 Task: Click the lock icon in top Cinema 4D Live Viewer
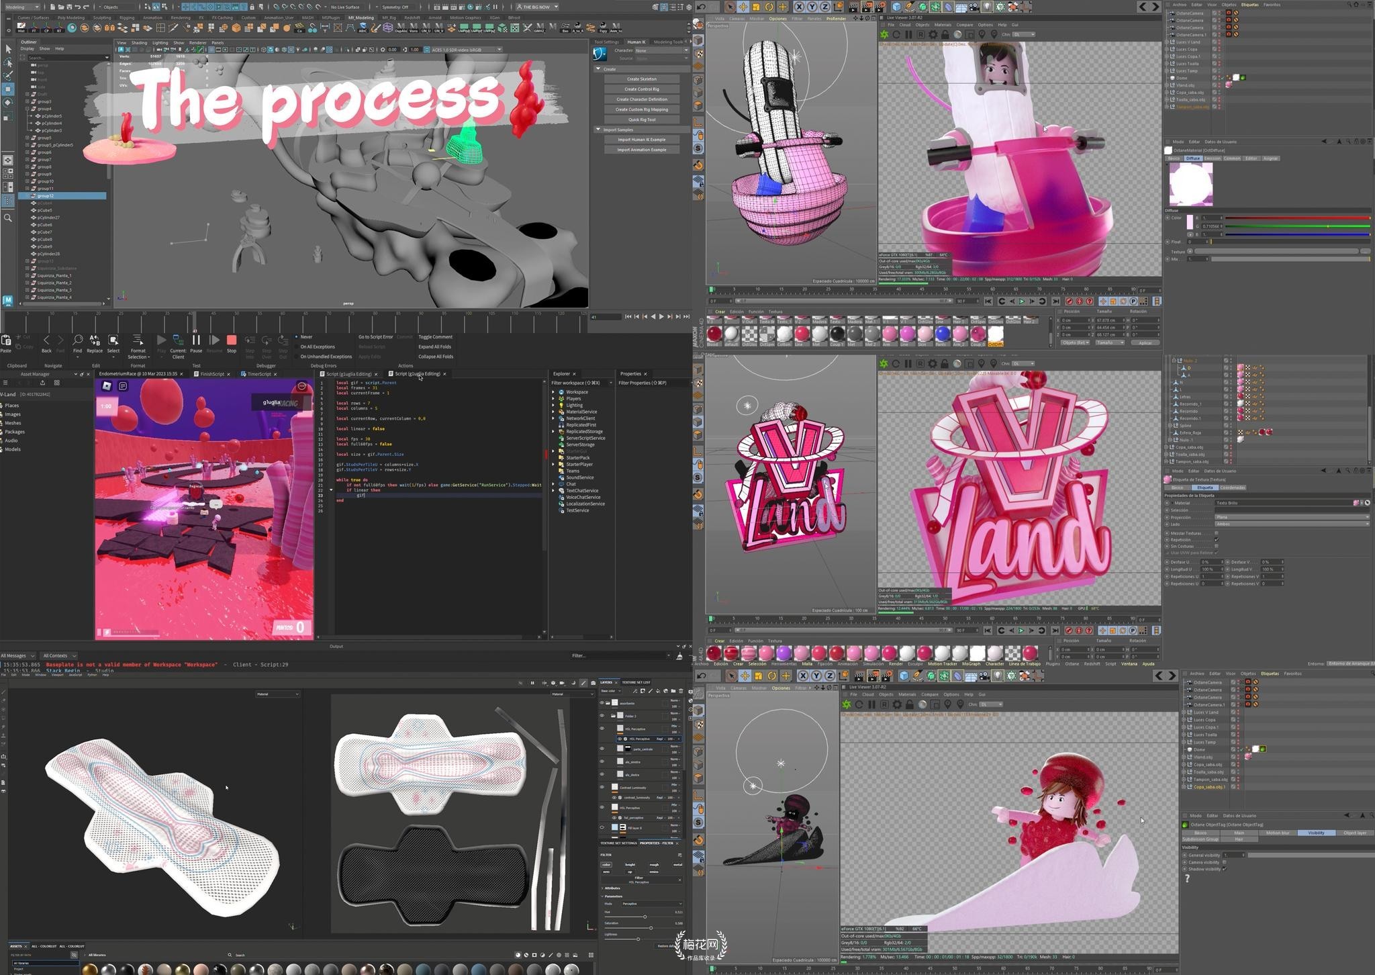(945, 34)
